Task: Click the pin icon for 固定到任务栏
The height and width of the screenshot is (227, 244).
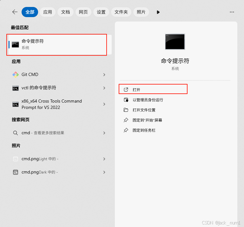Action: (x=126, y=130)
